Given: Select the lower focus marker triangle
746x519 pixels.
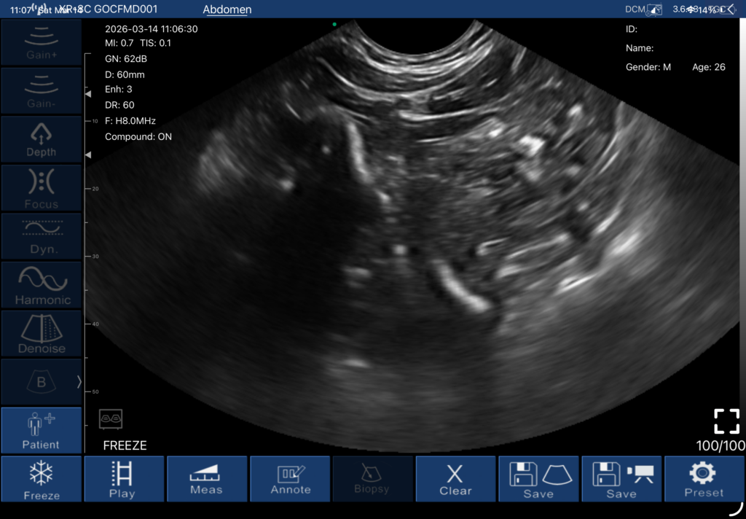Looking at the screenshot, I should 88,155.
